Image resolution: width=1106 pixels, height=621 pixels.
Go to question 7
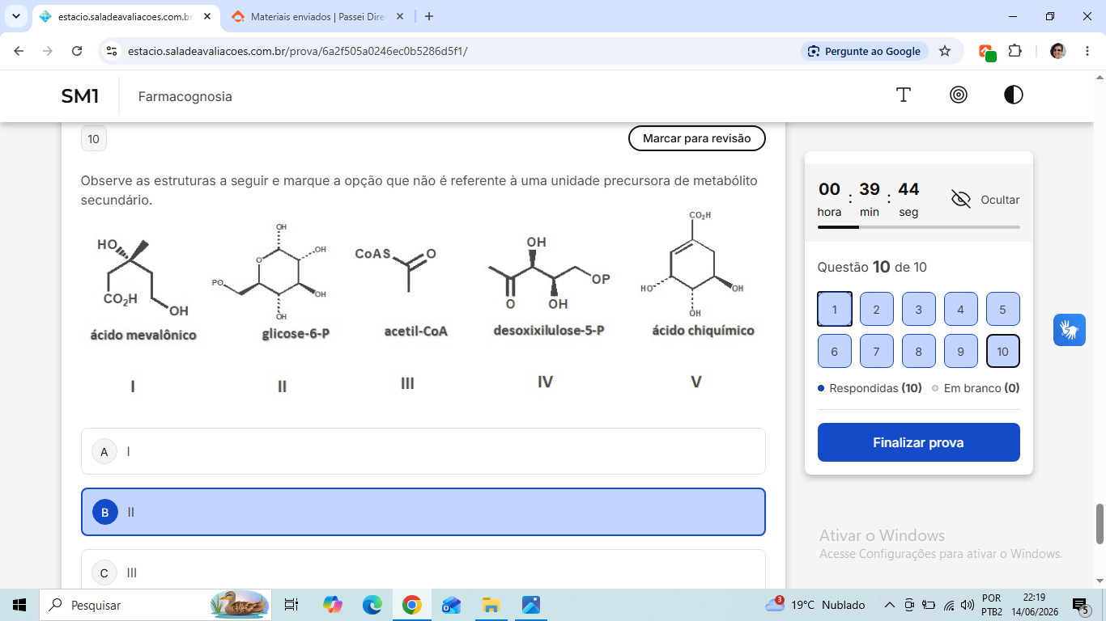click(877, 351)
